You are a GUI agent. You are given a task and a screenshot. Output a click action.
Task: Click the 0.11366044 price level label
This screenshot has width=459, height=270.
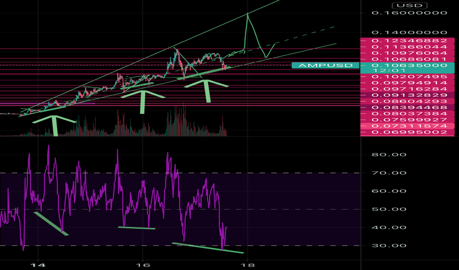click(x=407, y=47)
